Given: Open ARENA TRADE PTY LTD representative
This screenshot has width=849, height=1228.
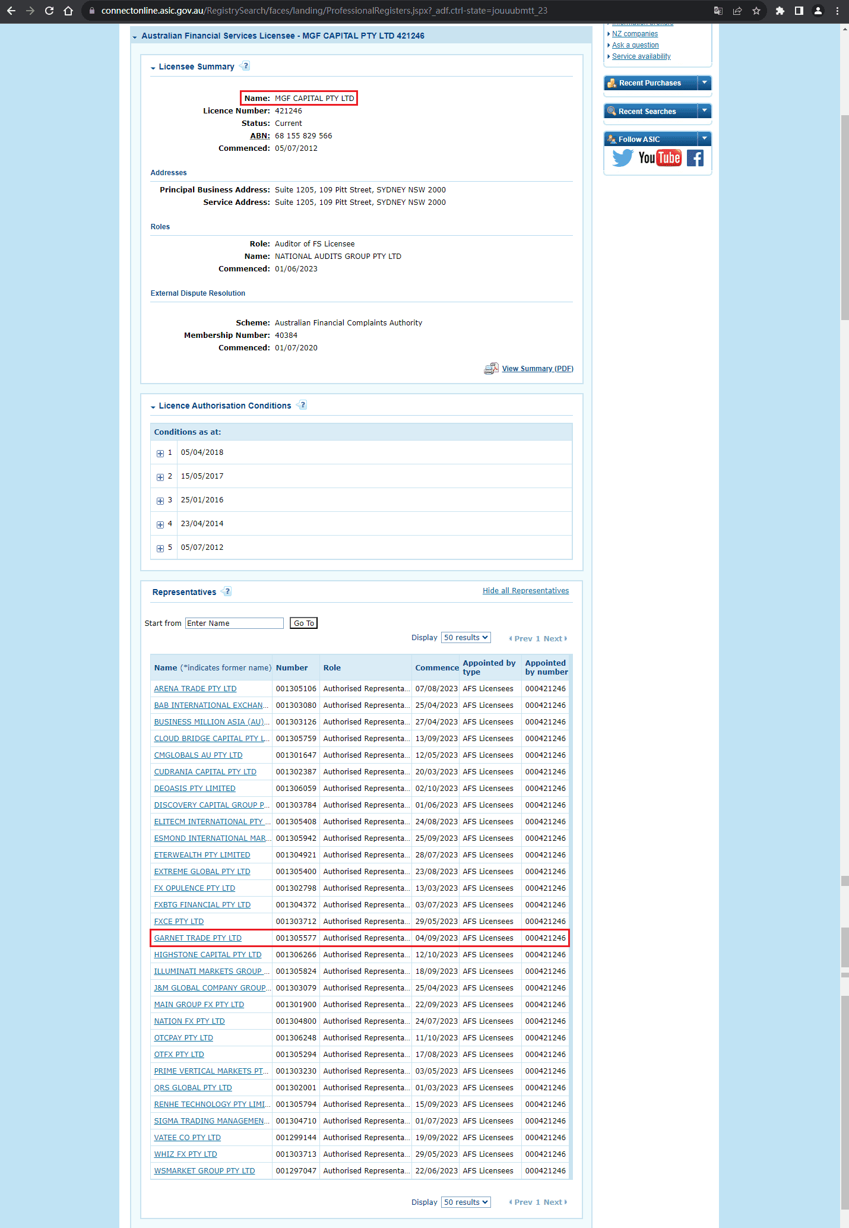Looking at the screenshot, I should click(195, 689).
